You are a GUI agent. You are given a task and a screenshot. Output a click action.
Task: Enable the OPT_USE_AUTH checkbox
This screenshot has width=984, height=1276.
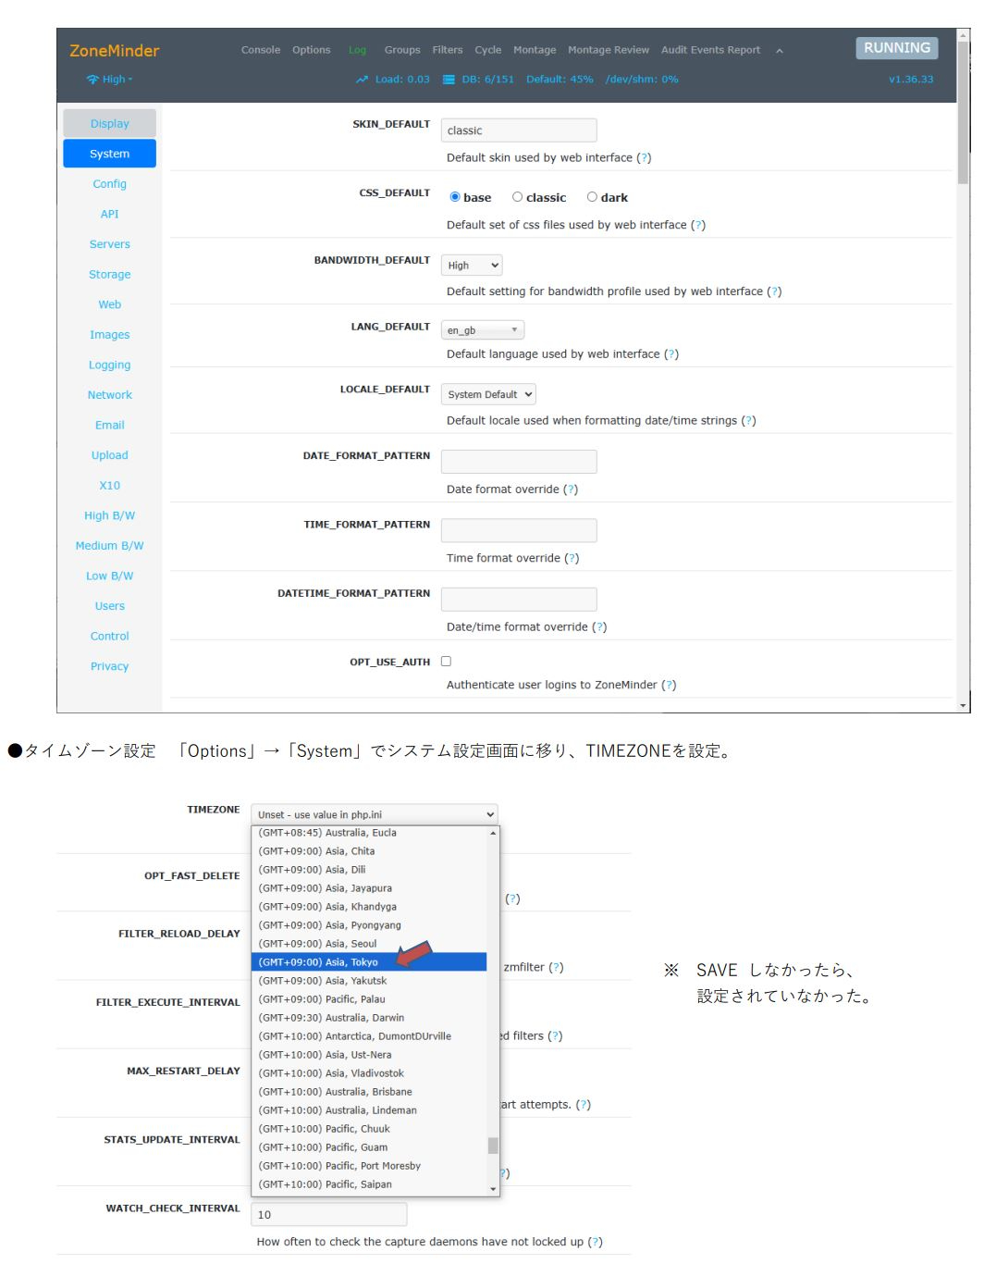point(446,661)
